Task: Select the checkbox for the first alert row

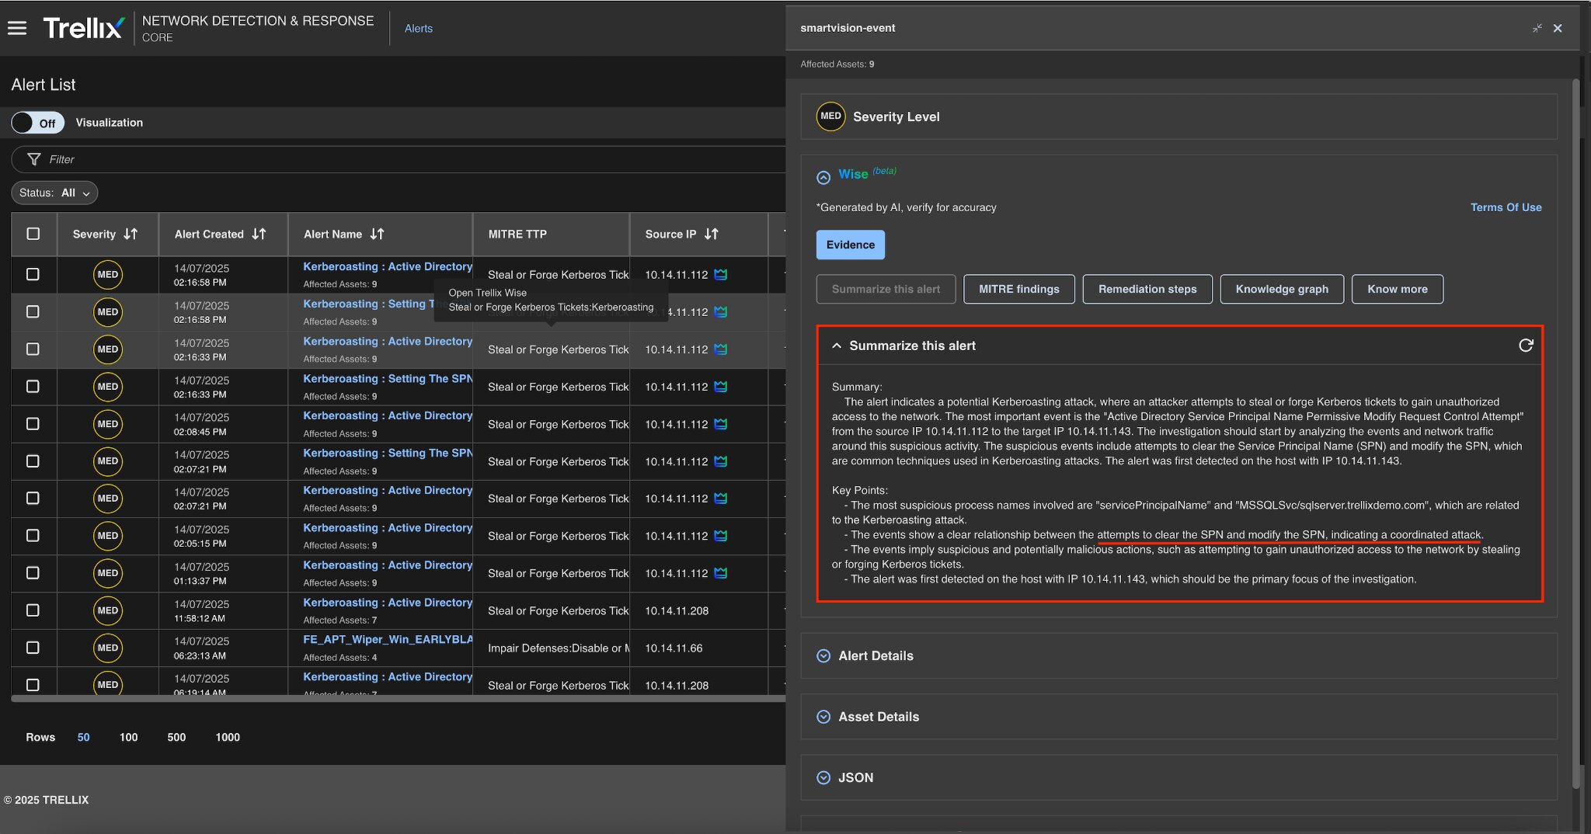Action: pyautogui.click(x=33, y=274)
